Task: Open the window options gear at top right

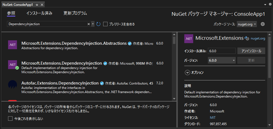Action: click(270, 5)
